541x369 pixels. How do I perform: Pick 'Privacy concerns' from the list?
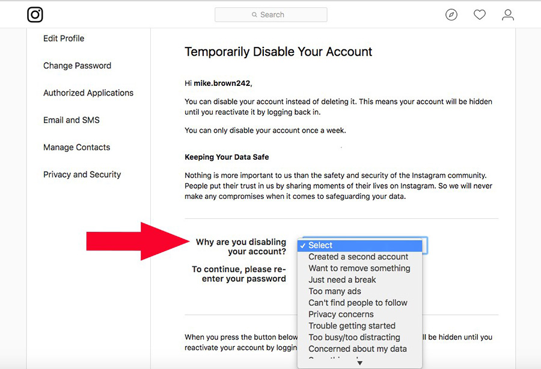click(341, 314)
